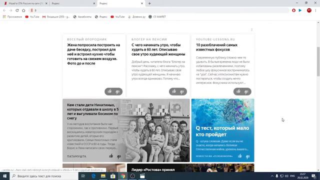Click the microphone tray icon
The height and width of the screenshot is (180, 320).
pos(277,176)
